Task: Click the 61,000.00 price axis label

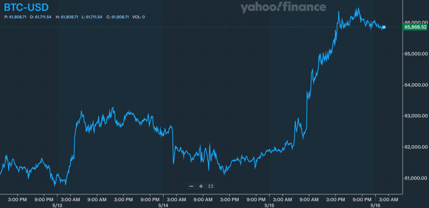Action: click(416, 178)
